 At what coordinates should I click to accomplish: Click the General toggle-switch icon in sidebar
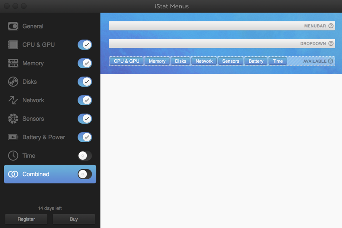(13, 26)
